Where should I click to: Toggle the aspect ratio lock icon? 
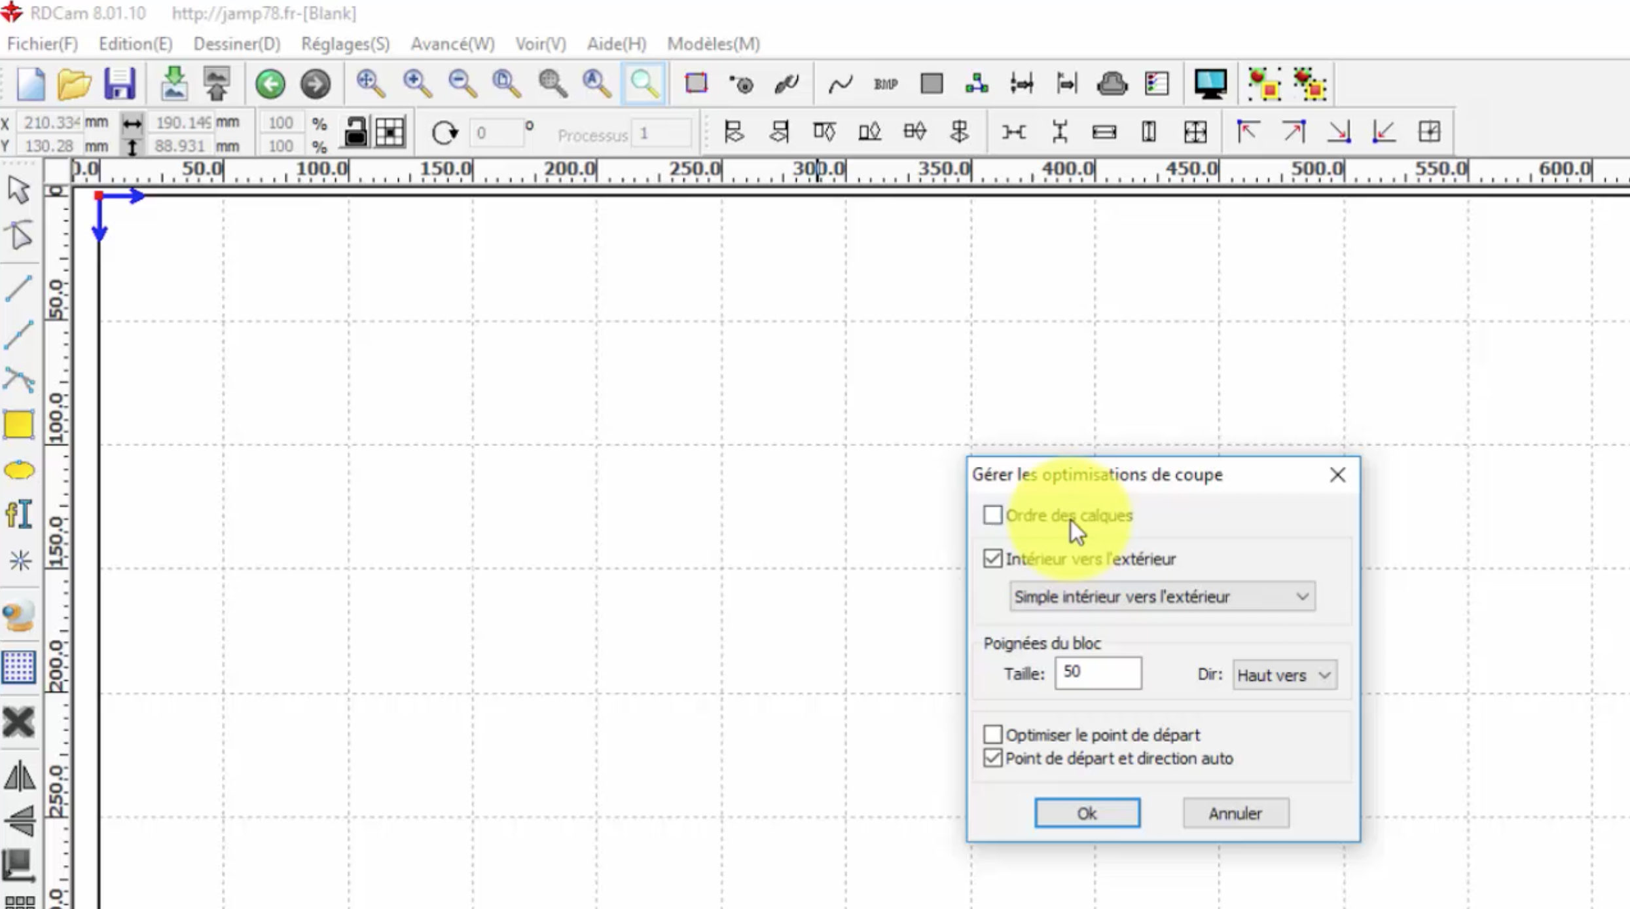pos(355,132)
